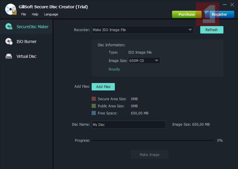Click the 'ISO Image File' type value
Viewport: 238px width, 169px height.
pyautogui.click(x=140, y=52)
